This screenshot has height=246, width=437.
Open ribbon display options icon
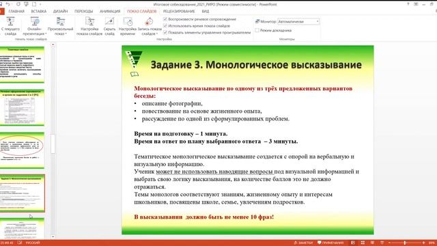click(x=416, y=4)
